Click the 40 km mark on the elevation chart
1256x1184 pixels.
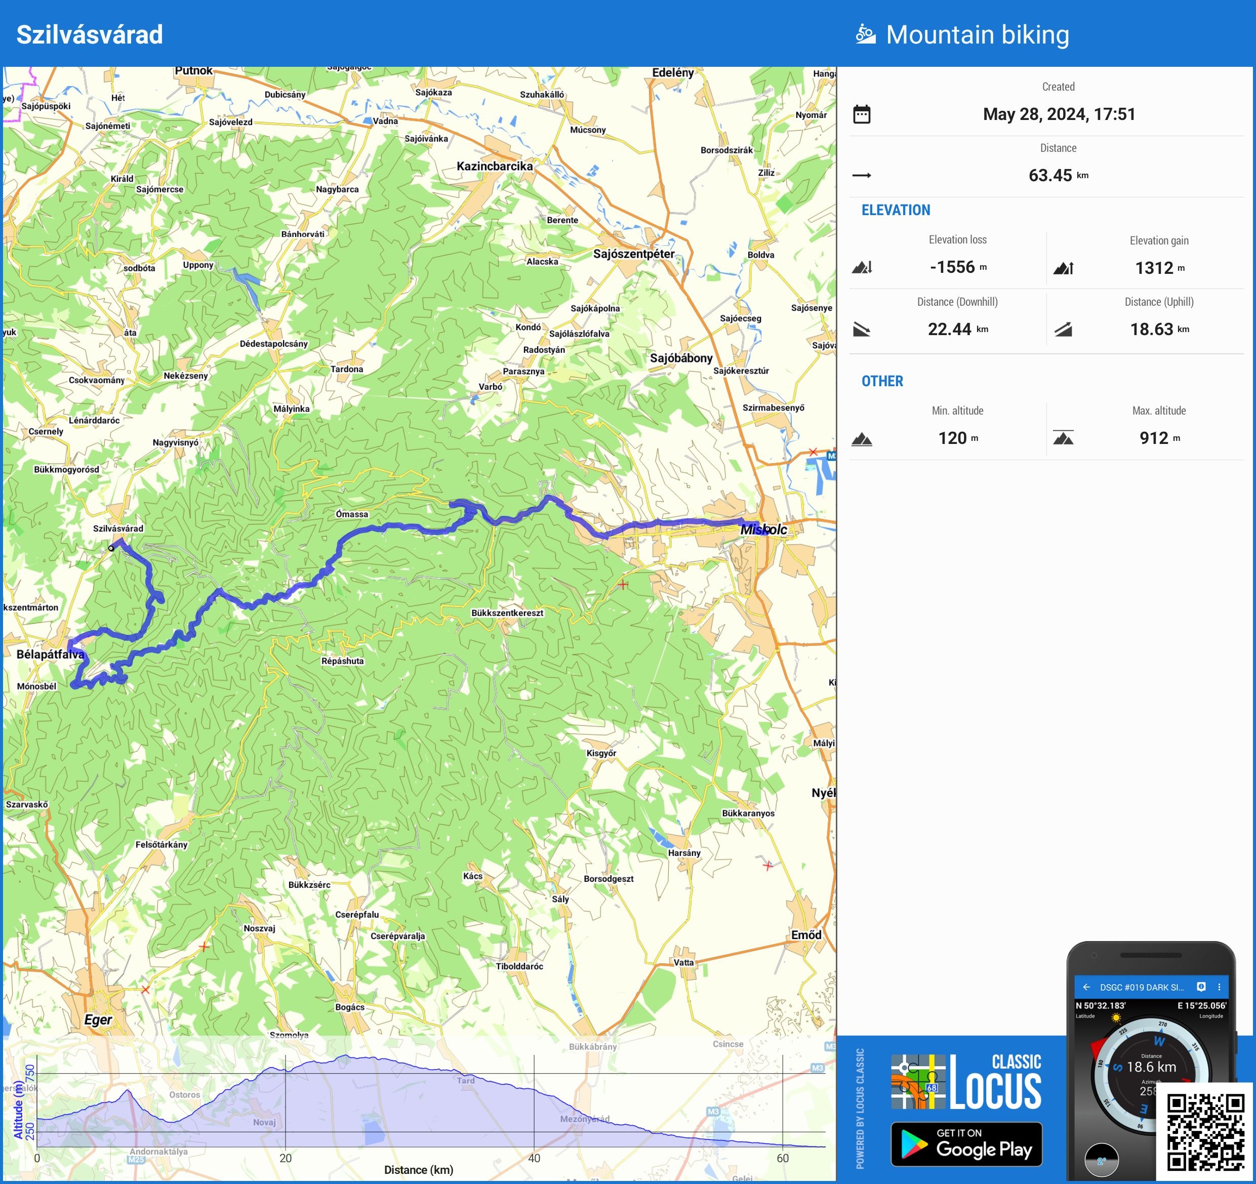click(534, 1158)
